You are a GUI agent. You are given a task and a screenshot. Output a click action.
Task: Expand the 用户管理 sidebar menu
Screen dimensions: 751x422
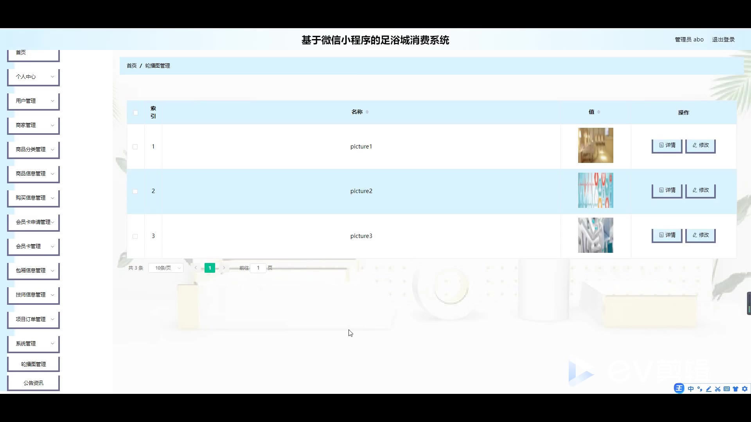click(x=33, y=101)
